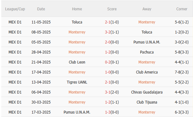Open the Chivas Guadalajara team link
Viewport: 193px width, 117px height.
[147, 92]
